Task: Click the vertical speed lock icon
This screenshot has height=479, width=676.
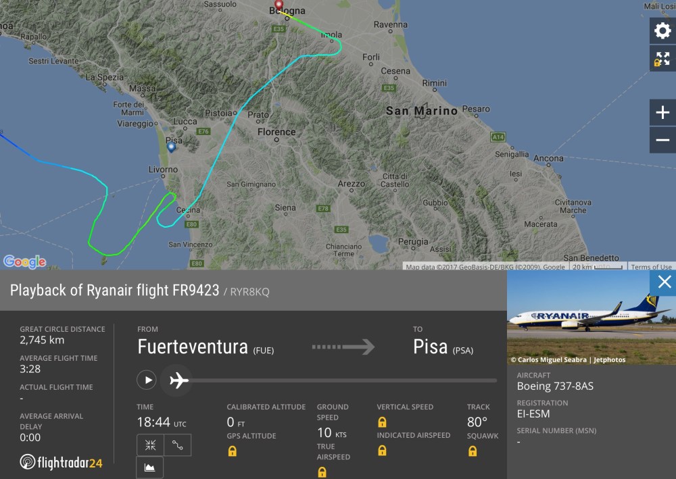Action: (382, 422)
